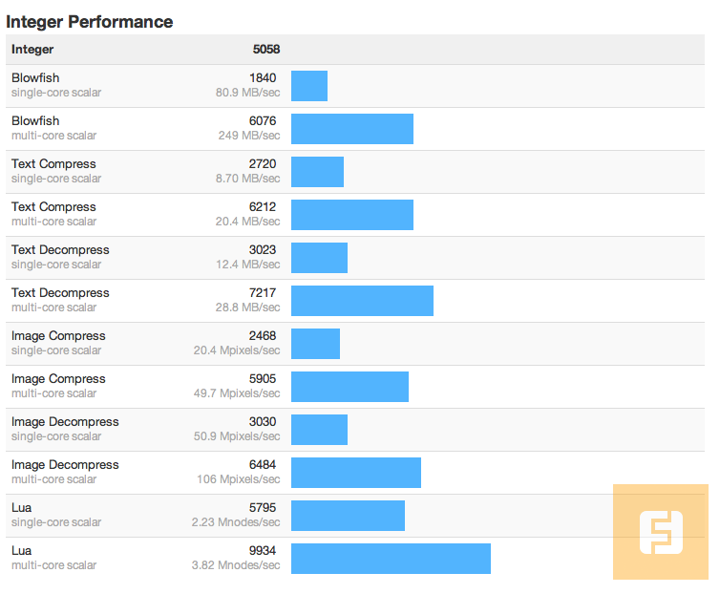This screenshot has width=720, height=594.
Task: Click the Blowfish multi-core blue bar
Action: 351,129
